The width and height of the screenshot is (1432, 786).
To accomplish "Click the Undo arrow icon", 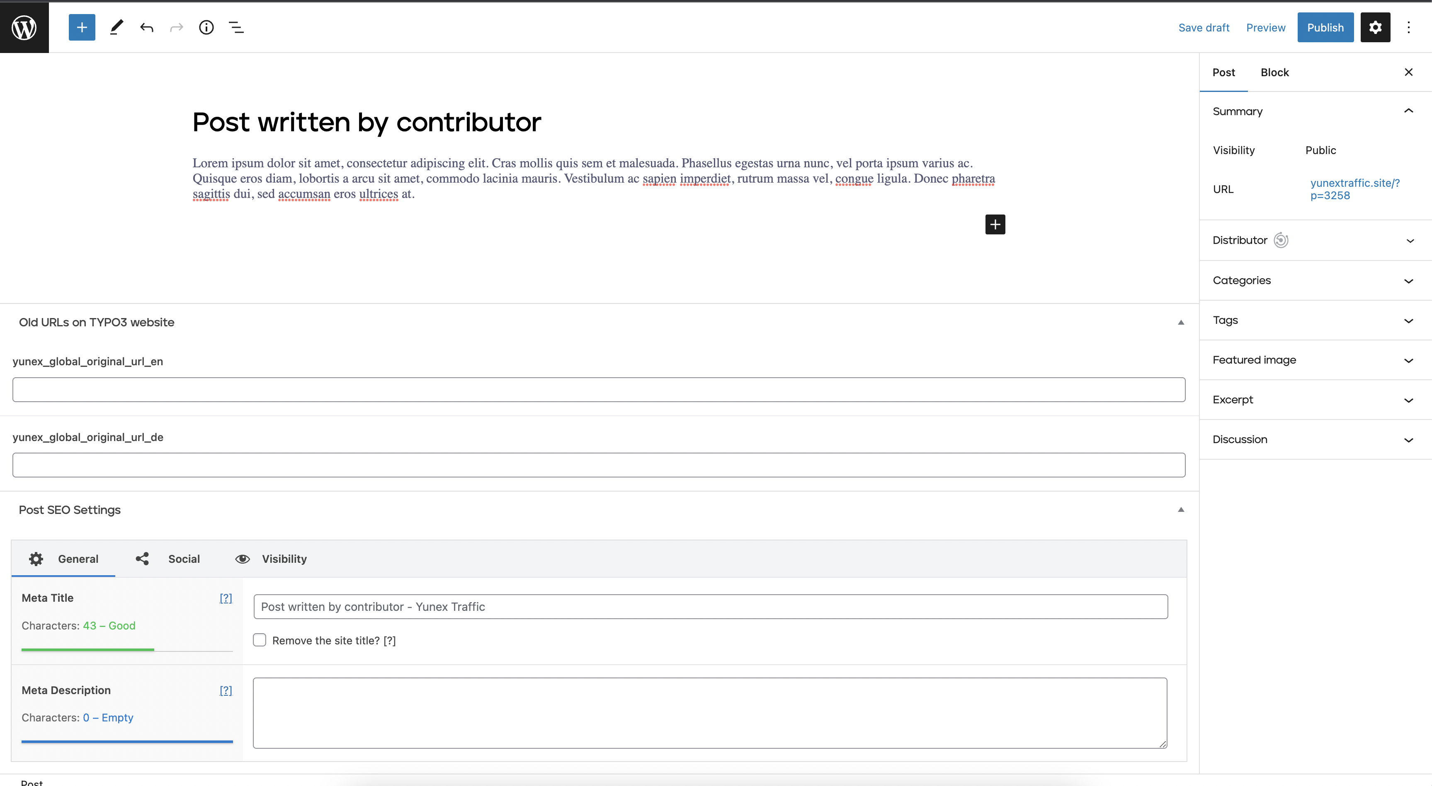I will [146, 27].
